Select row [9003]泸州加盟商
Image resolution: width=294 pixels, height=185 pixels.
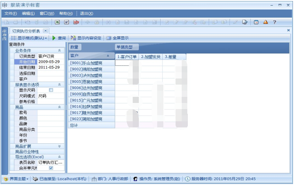(91, 75)
